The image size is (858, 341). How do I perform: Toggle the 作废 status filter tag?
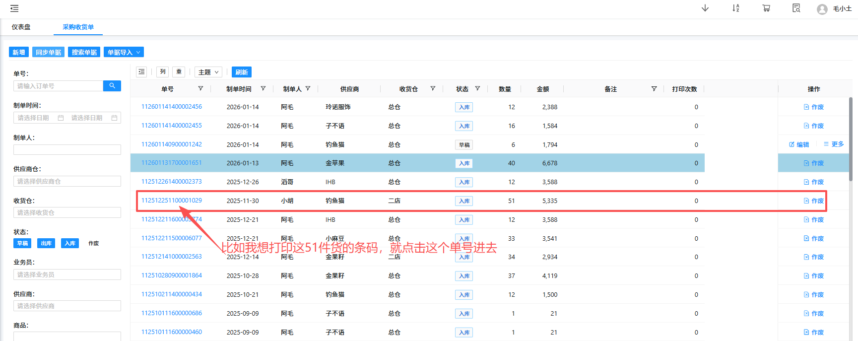(x=94, y=243)
